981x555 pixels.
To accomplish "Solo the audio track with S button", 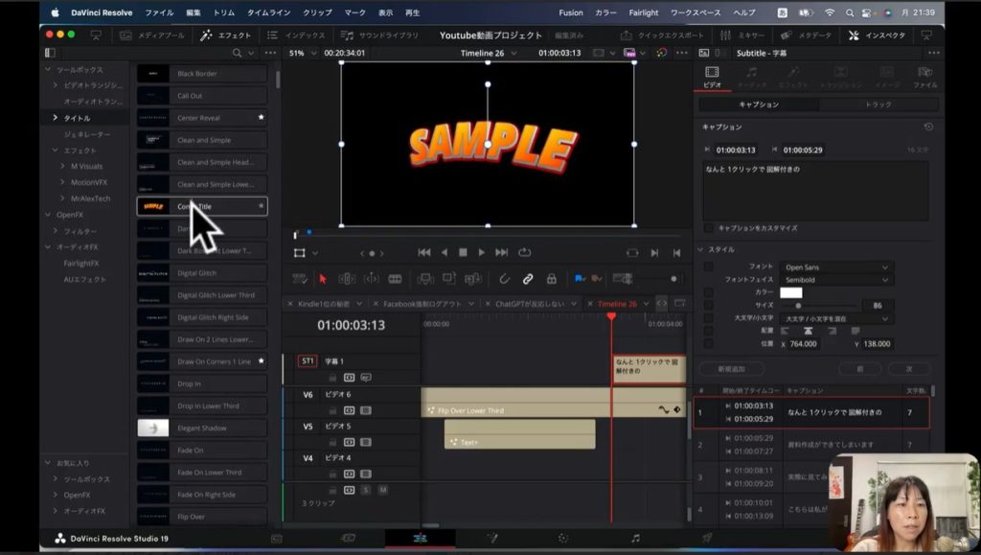I will [365, 490].
